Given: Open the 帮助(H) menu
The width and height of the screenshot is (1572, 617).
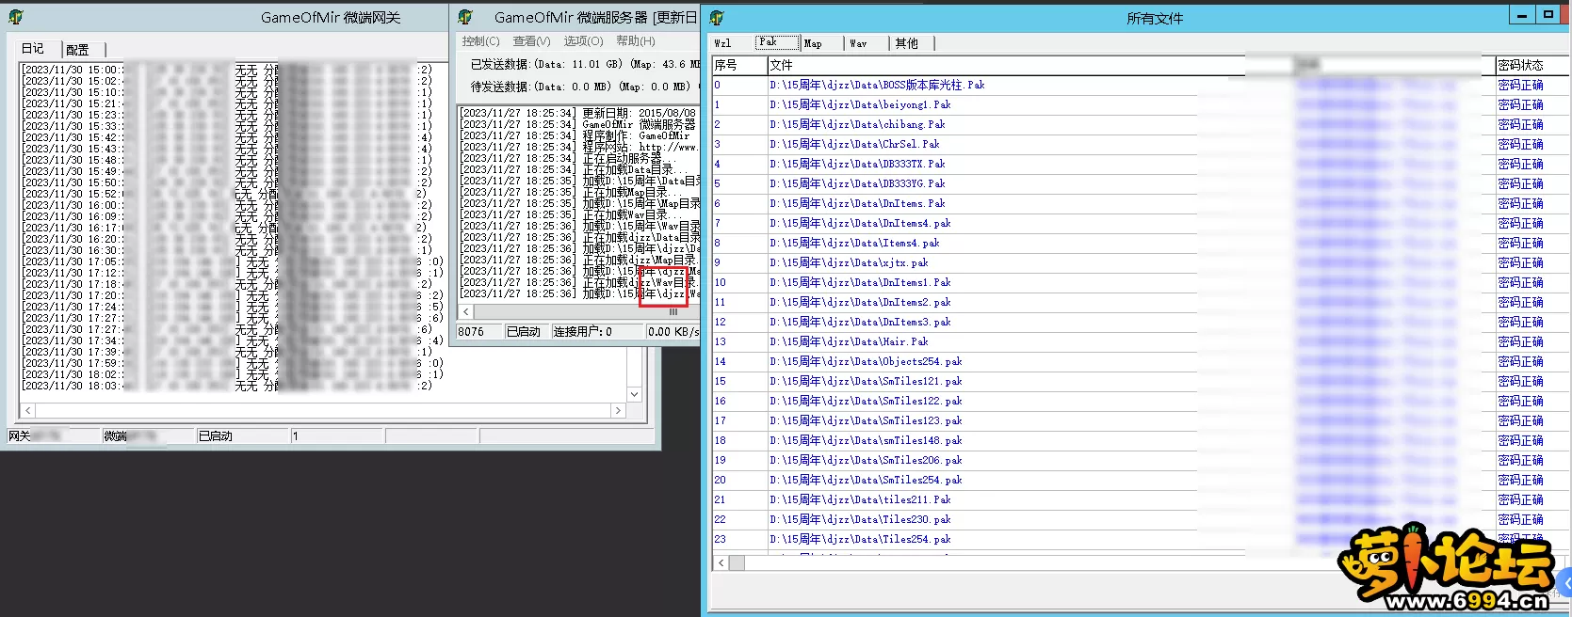Looking at the screenshot, I should tap(636, 41).
